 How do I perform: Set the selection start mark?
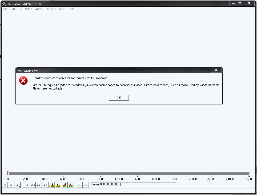[79, 185]
